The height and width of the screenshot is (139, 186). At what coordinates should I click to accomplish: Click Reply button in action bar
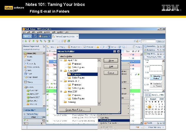tap(61, 47)
